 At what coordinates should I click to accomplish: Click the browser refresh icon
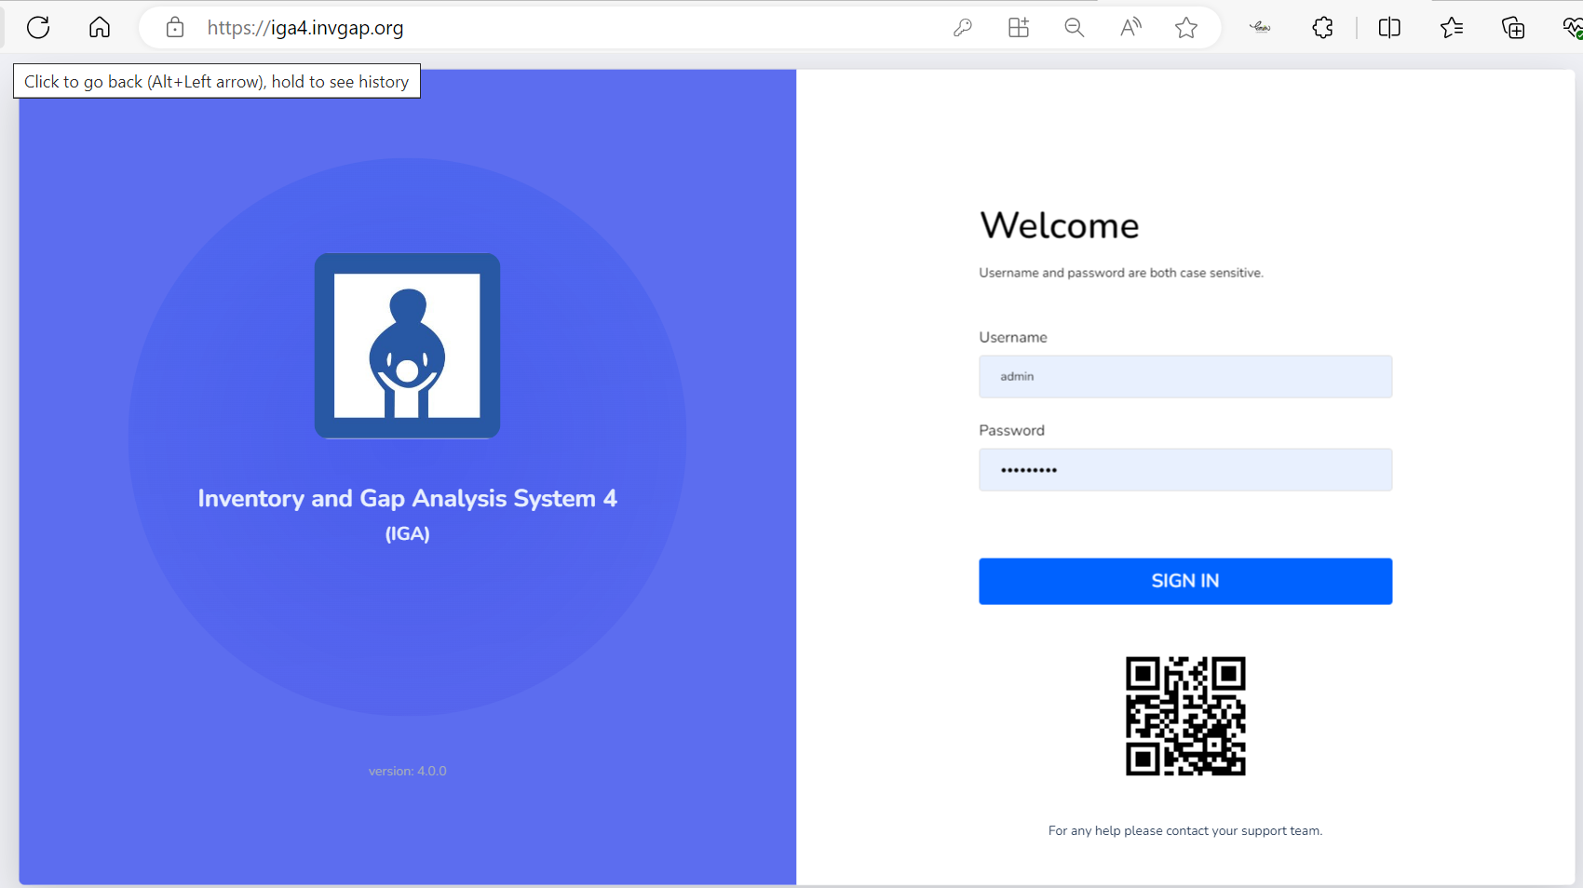pos(38,28)
